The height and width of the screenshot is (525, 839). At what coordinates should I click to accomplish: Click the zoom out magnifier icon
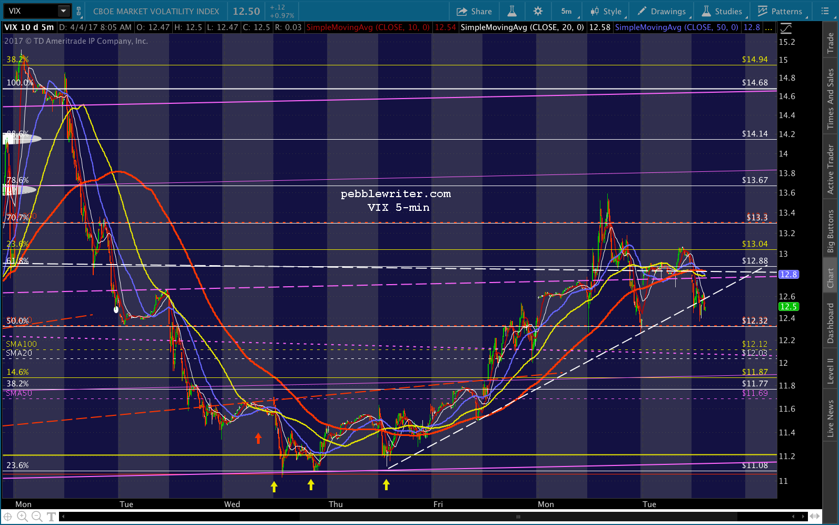37,517
